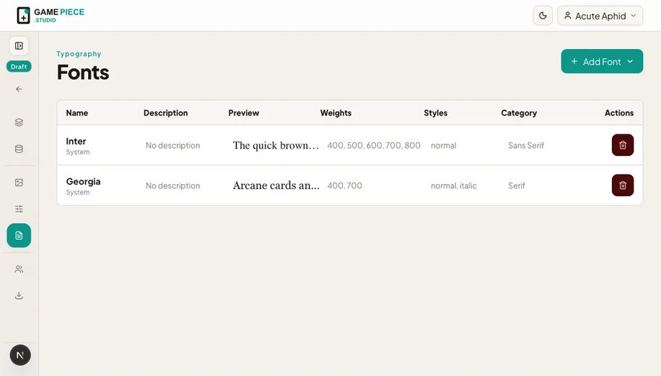Click the 'Sans Serif' category cell

tap(525, 146)
